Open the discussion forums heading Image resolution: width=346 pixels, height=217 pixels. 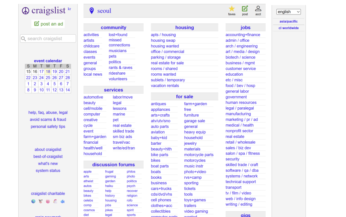[114, 165]
